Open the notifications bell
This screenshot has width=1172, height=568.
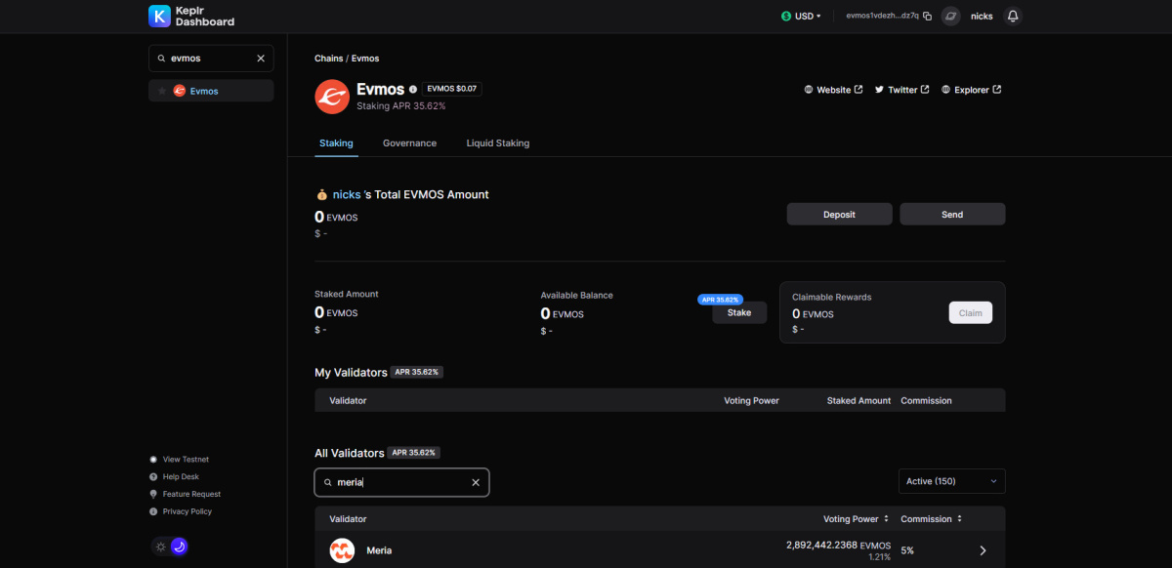tap(1013, 17)
